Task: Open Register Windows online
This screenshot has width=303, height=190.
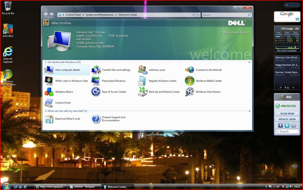Action: point(157,81)
